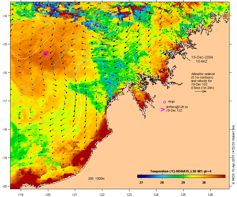Click colorbar tick label 30

[204, 183]
